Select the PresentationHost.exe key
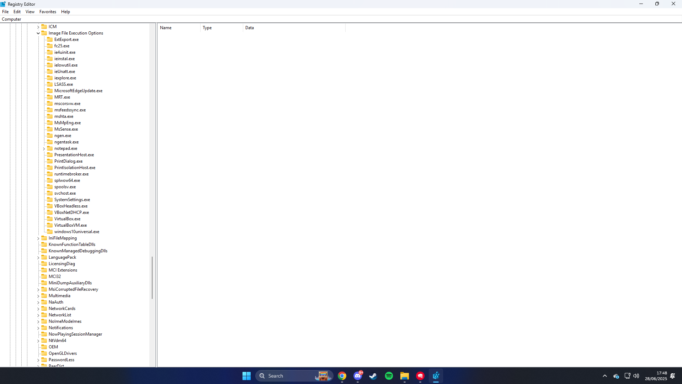The height and width of the screenshot is (384, 682). pos(74,155)
